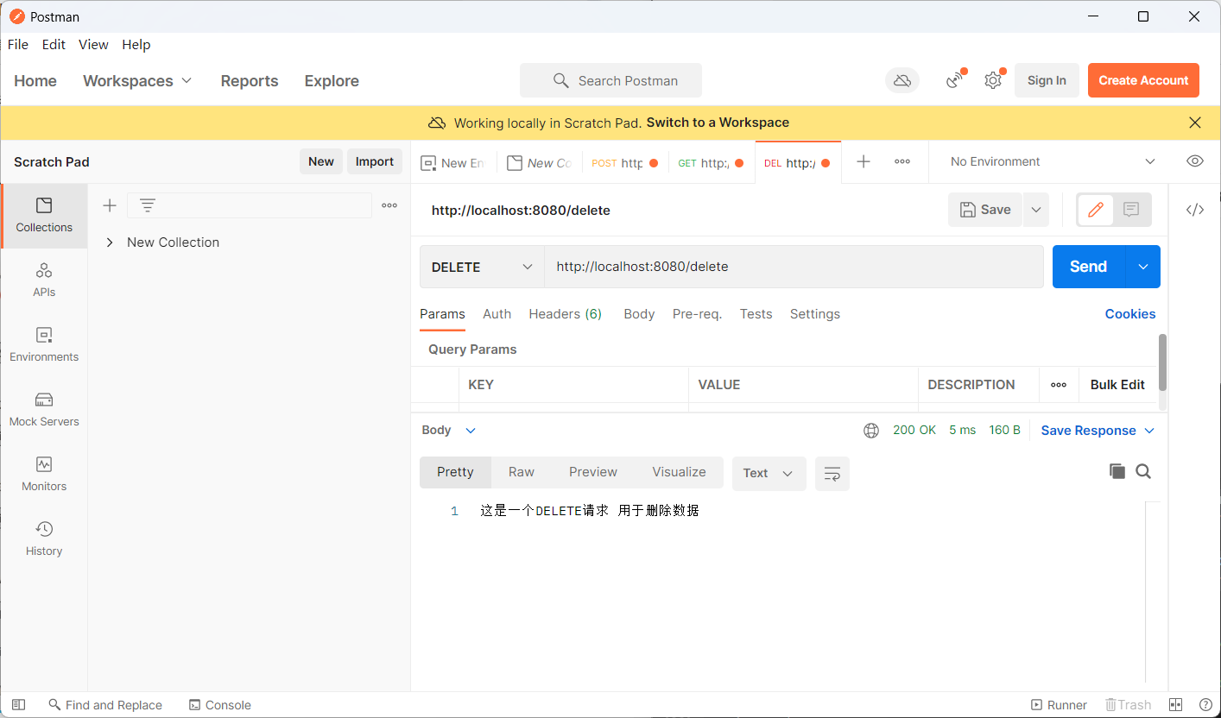Viewport: 1221px width, 718px height.
Task: Open the Monitors sidebar panel
Action: pyautogui.click(x=44, y=475)
